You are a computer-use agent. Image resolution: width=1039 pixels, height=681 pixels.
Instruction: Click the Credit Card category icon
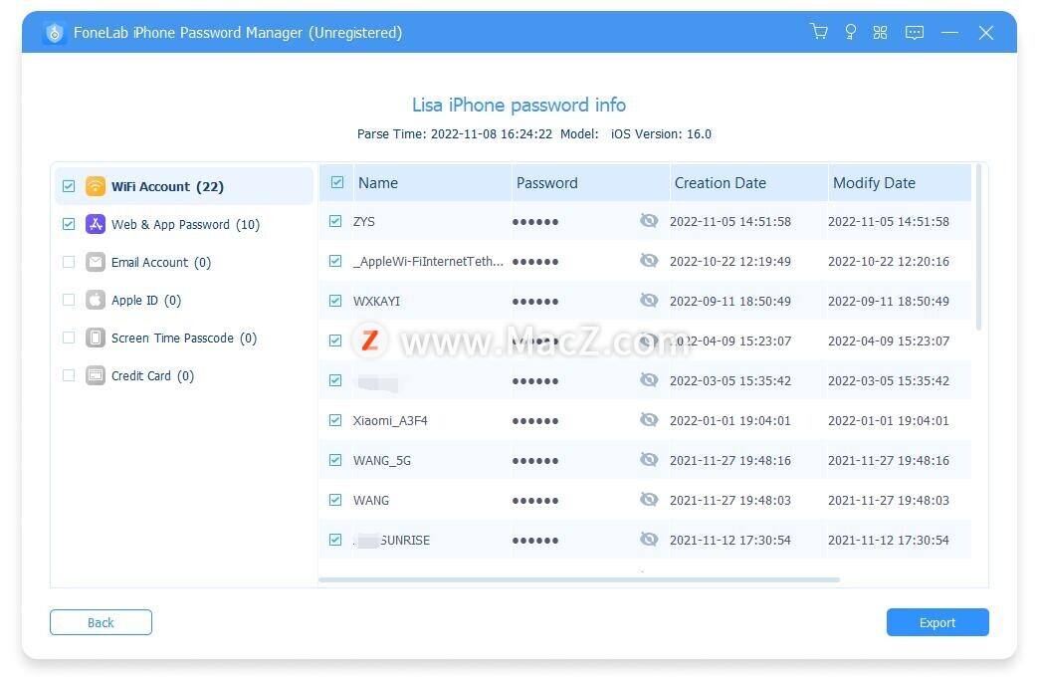(96, 375)
